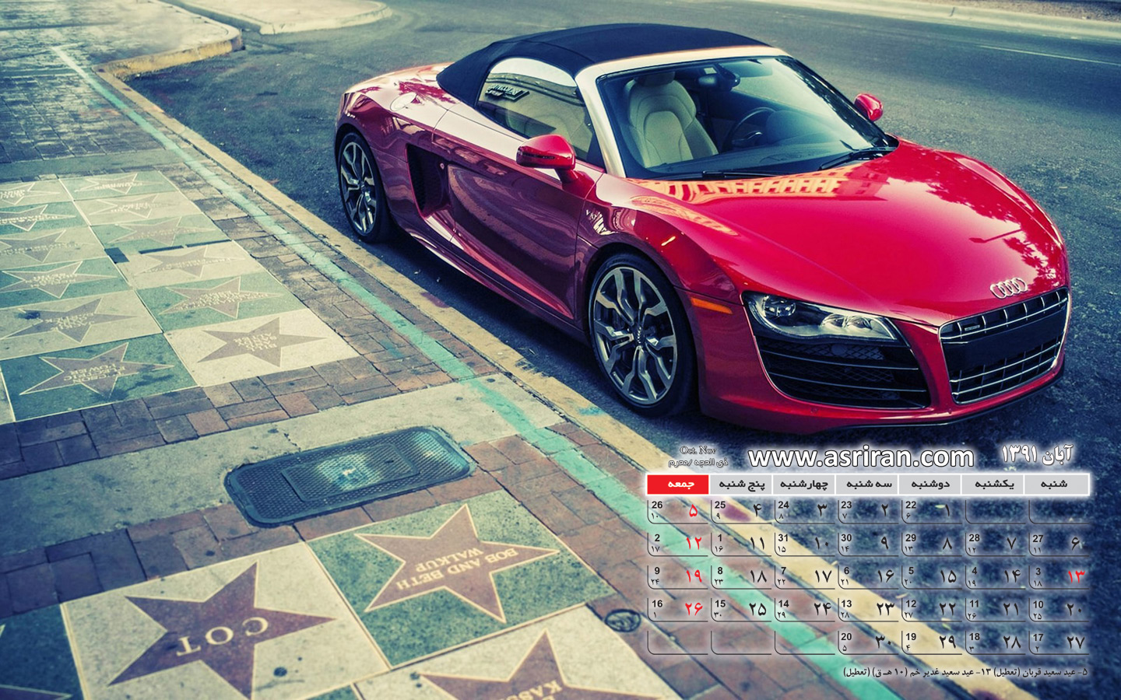Select the red جمعه weekday header
Screen dimensions: 1121x700
pyautogui.click(x=678, y=484)
